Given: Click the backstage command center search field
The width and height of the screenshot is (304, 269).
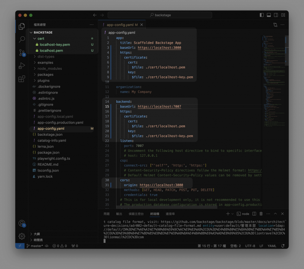Looking at the screenshot, I should pos(160,15).
